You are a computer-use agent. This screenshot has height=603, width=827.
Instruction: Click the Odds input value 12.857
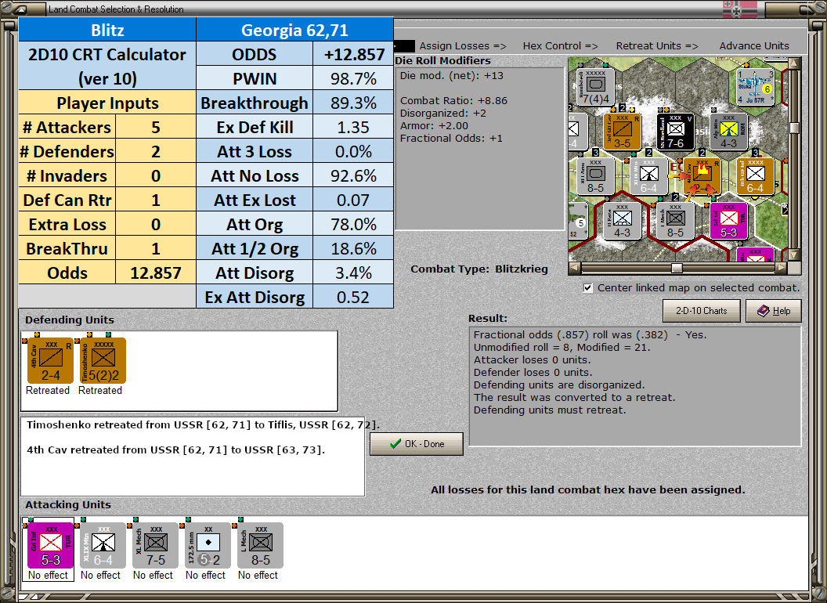tap(156, 273)
